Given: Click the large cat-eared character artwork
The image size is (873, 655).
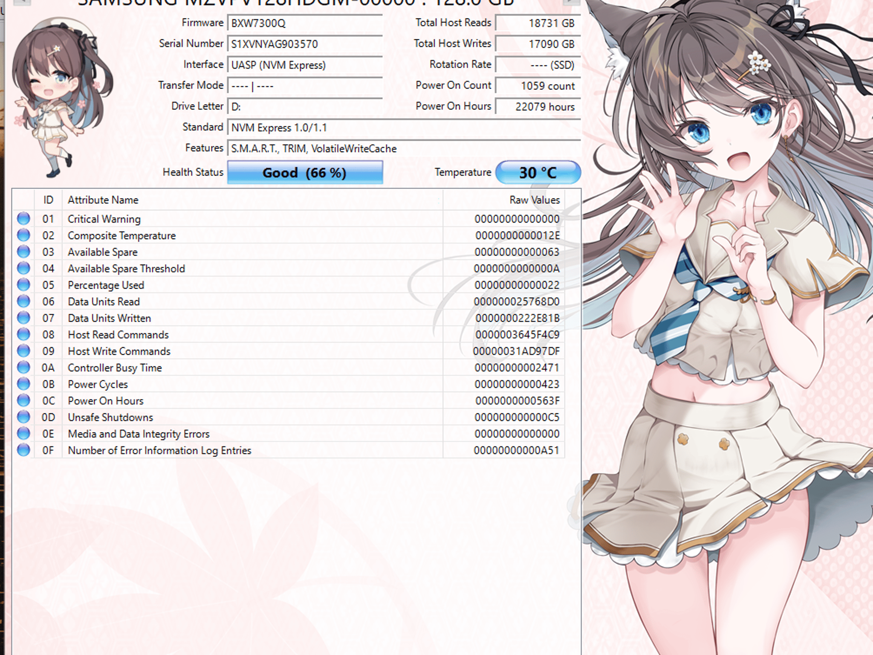Looking at the screenshot, I should [x=727, y=327].
